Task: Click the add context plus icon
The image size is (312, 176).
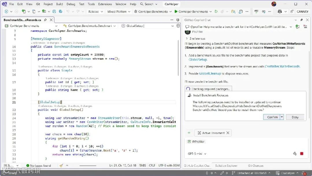Action: 189,133
